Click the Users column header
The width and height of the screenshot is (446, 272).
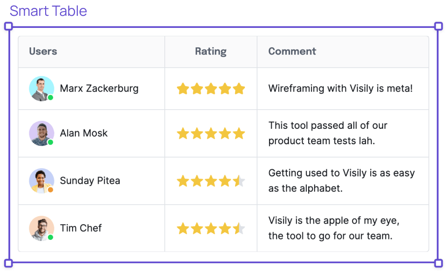pyautogui.click(x=43, y=52)
